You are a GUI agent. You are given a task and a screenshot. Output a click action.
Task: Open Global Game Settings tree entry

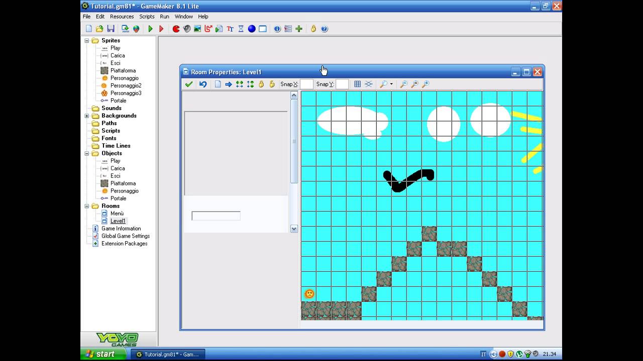coord(126,236)
